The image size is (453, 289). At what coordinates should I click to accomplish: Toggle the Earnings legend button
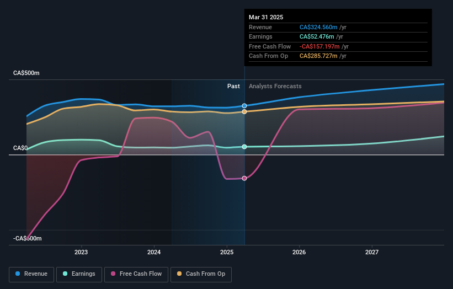pyautogui.click(x=79, y=274)
